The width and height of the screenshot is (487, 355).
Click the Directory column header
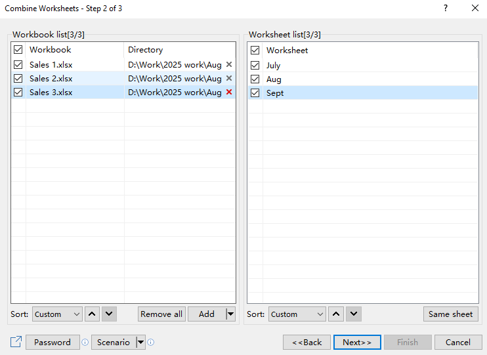[x=180, y=50]
